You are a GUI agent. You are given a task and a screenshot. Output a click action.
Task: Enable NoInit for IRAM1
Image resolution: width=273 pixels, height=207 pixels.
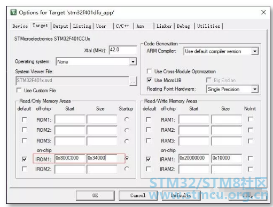point(251,158)
